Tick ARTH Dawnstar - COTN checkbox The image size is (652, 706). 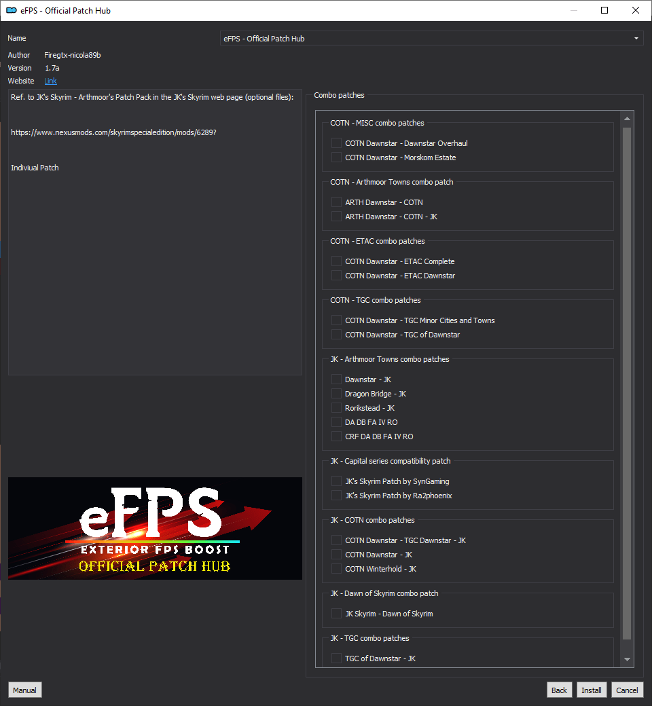[x=336, y=202]
